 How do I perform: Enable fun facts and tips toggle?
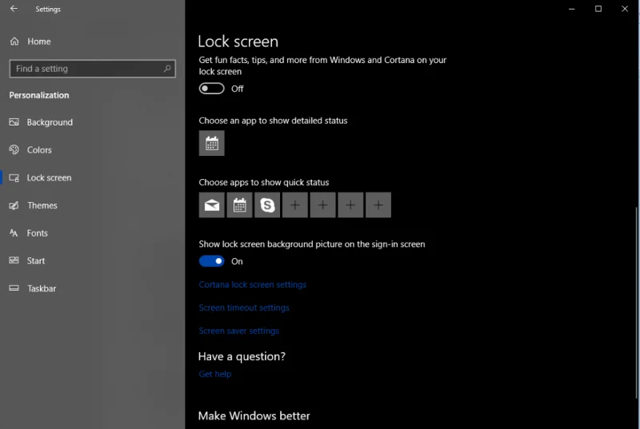[212, 89]
